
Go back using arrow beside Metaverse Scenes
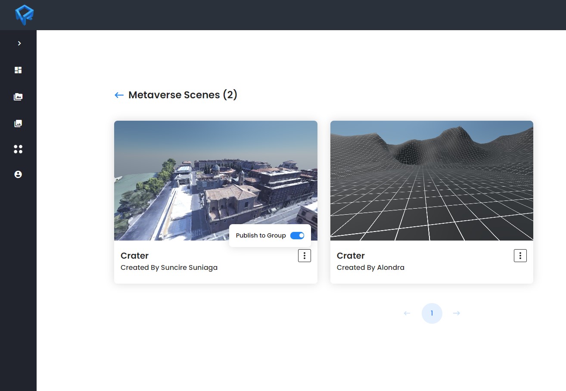pyautogui.click(x=119, y=95)
